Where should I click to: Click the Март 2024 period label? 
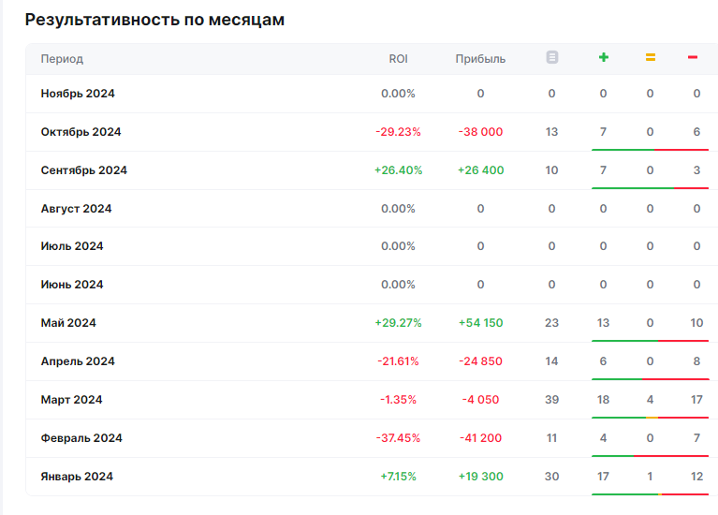click(71, 400)
